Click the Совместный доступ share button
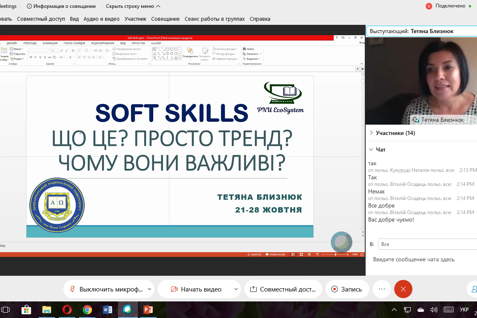Viewport: 477px width, 318px height. pos(283,289)
